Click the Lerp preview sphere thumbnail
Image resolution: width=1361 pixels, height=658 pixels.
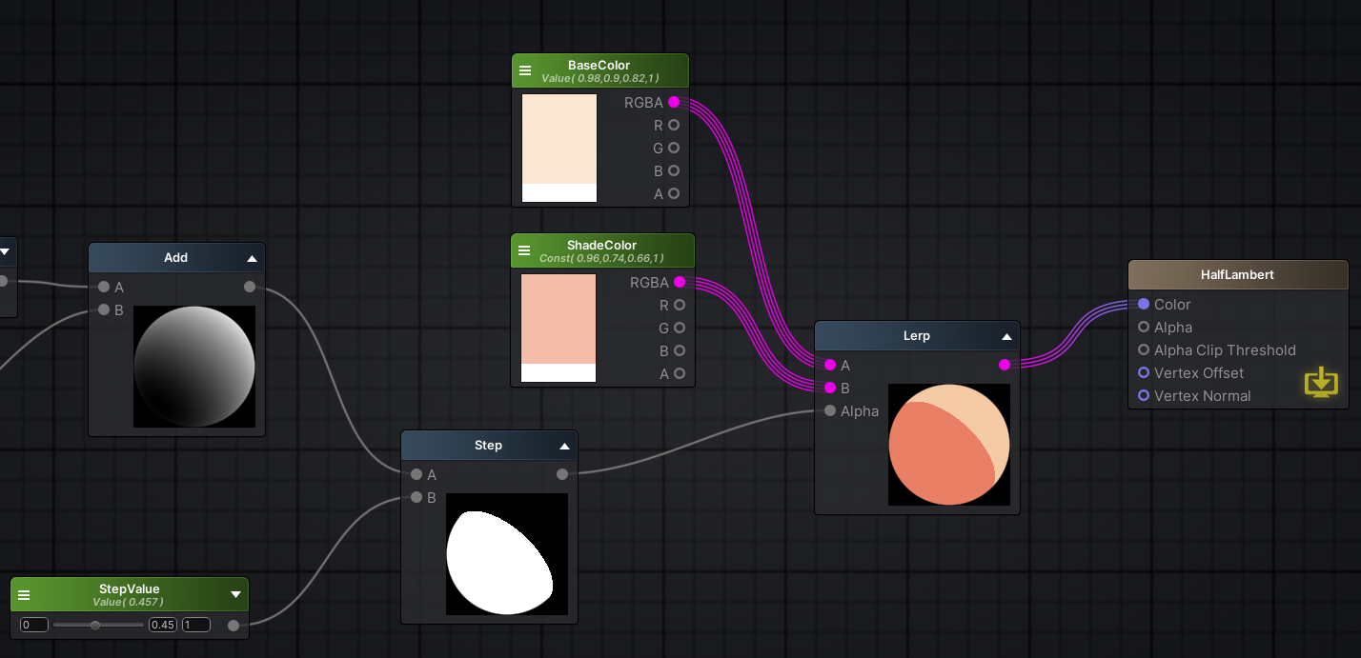(948, 445)
